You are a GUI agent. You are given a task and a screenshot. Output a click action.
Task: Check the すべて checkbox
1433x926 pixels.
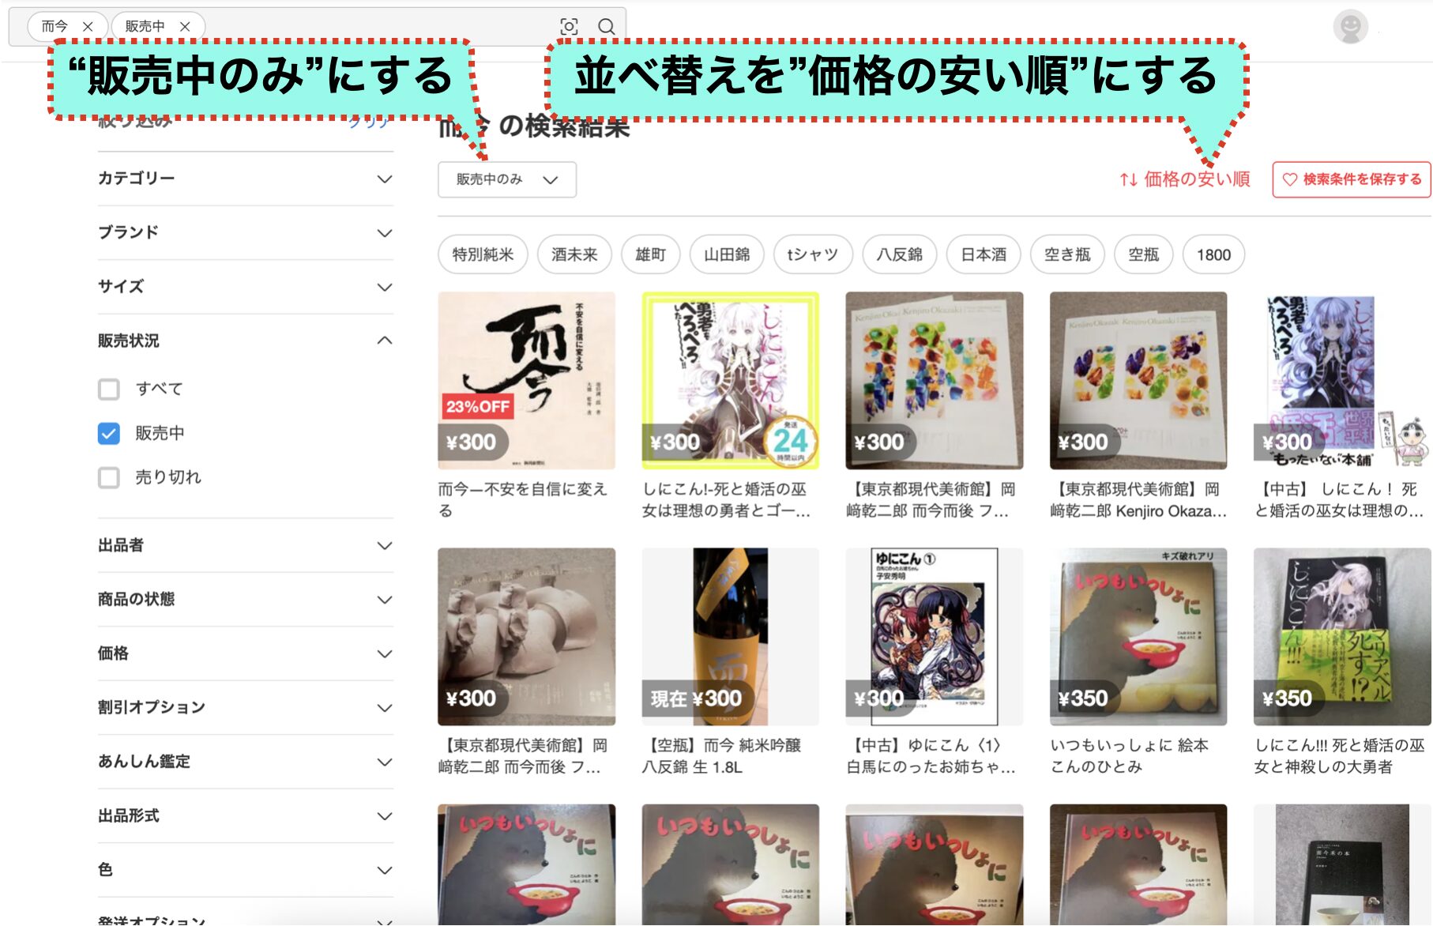(x=109, y=389)
